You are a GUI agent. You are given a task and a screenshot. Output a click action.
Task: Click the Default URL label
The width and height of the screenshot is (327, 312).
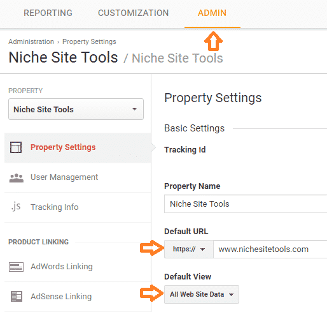tap(186, 232)
